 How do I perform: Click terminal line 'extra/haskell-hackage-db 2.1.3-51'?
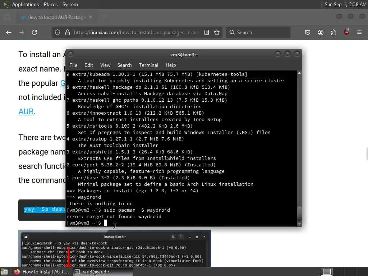[x=148, y=87]
